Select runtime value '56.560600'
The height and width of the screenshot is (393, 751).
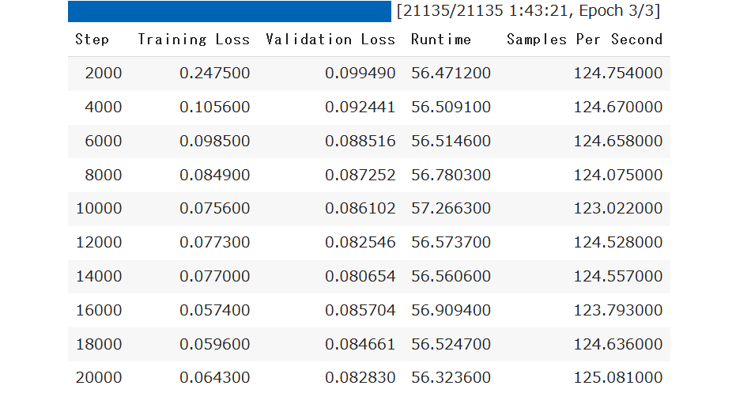click(451, 277)
